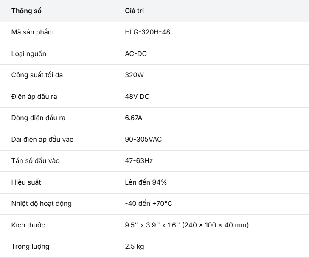Click the 6.67A output current value

(134, 118)
